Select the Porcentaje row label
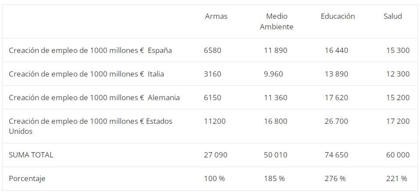 pos(27,178)
